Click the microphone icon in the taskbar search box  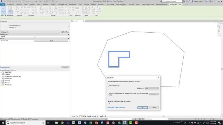pos(43,123)
